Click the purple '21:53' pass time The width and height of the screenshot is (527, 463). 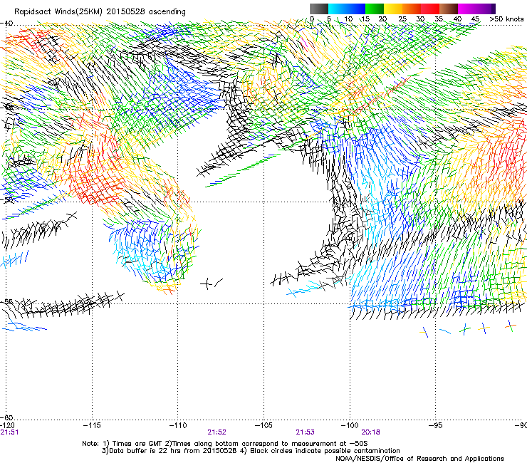(306, 432)
